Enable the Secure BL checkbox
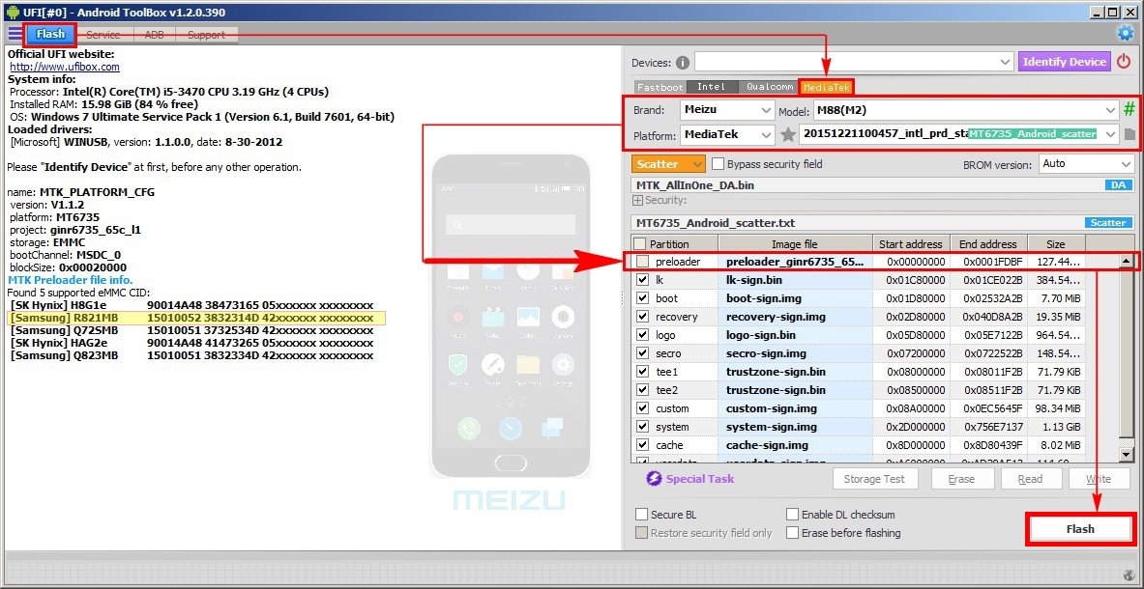Viewport: 1144px width, 589px height. [641, 515]
